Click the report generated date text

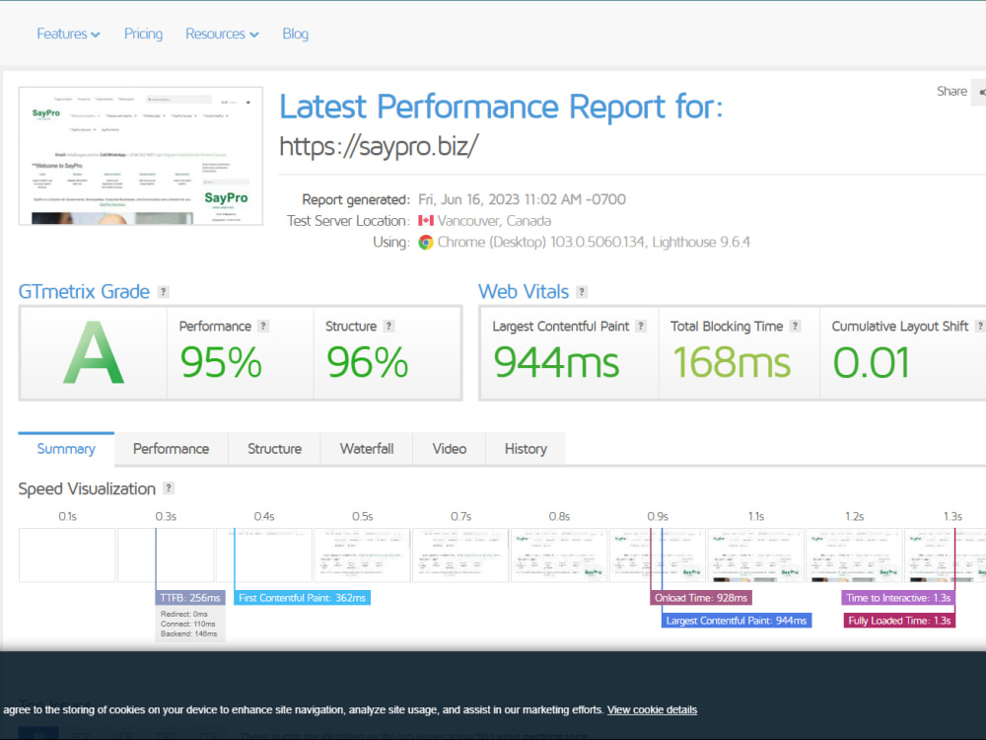pos(522,199)
